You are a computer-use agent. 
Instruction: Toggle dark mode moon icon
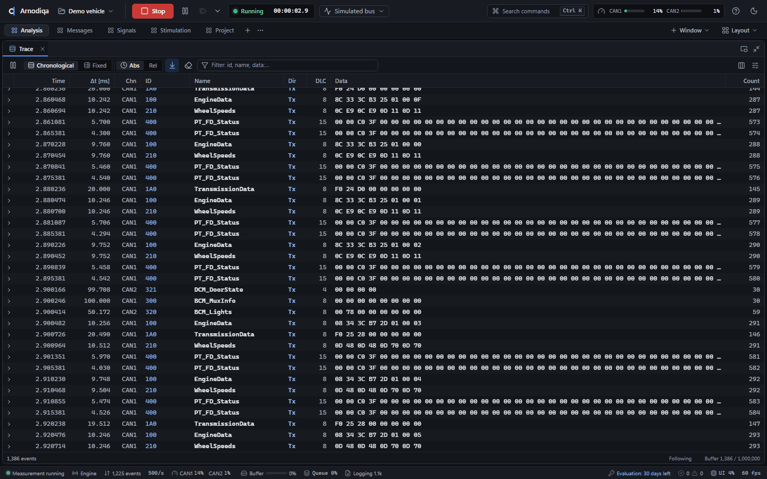754,11
